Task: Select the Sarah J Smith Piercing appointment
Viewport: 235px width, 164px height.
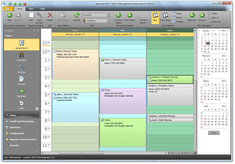Action: (170, 120)
